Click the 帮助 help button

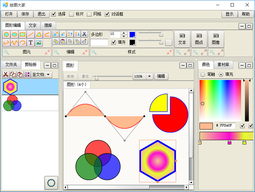coord(246,14)
